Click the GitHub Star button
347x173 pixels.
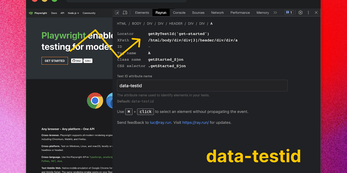coord(77,61)
